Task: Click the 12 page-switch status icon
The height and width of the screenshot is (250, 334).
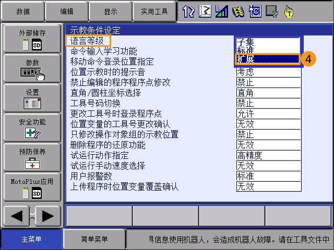Action: pos(188,11)
